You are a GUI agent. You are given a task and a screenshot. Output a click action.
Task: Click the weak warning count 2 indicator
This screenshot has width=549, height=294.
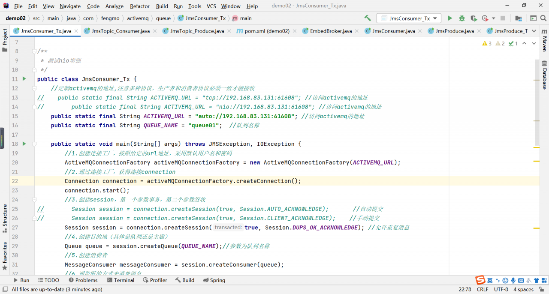click(x=500, y=43)
